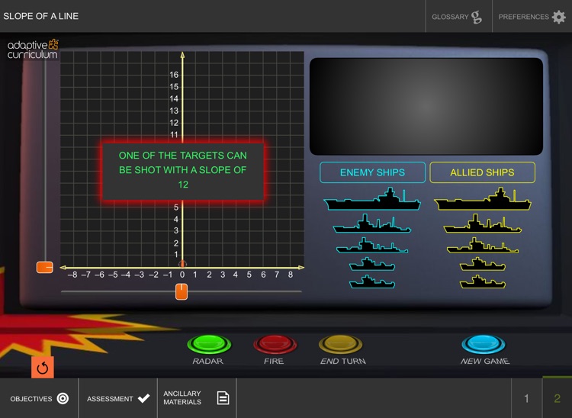Click the Ancillary Materials document icon

tap(223, 398)
